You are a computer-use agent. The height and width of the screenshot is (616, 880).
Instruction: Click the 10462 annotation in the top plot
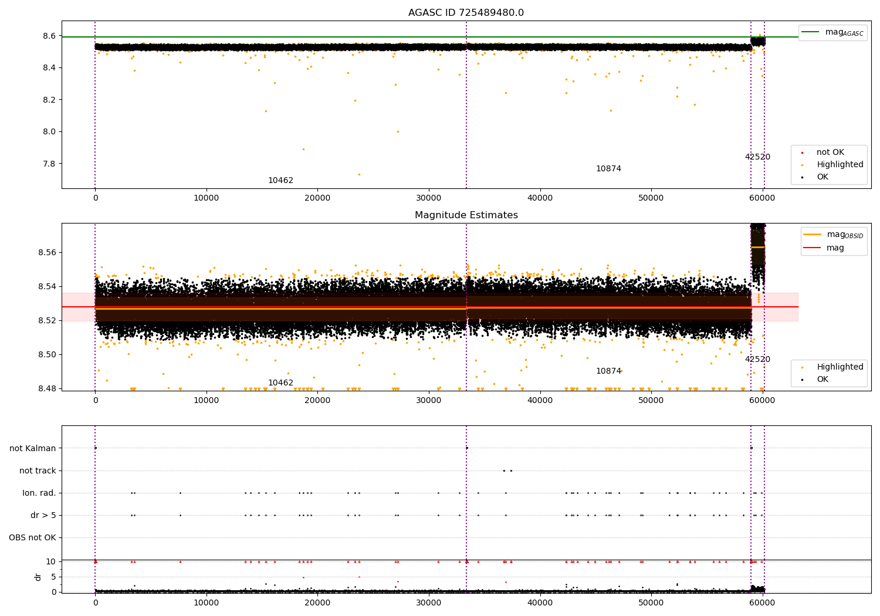pyautogui.click(x=280, y=181)
